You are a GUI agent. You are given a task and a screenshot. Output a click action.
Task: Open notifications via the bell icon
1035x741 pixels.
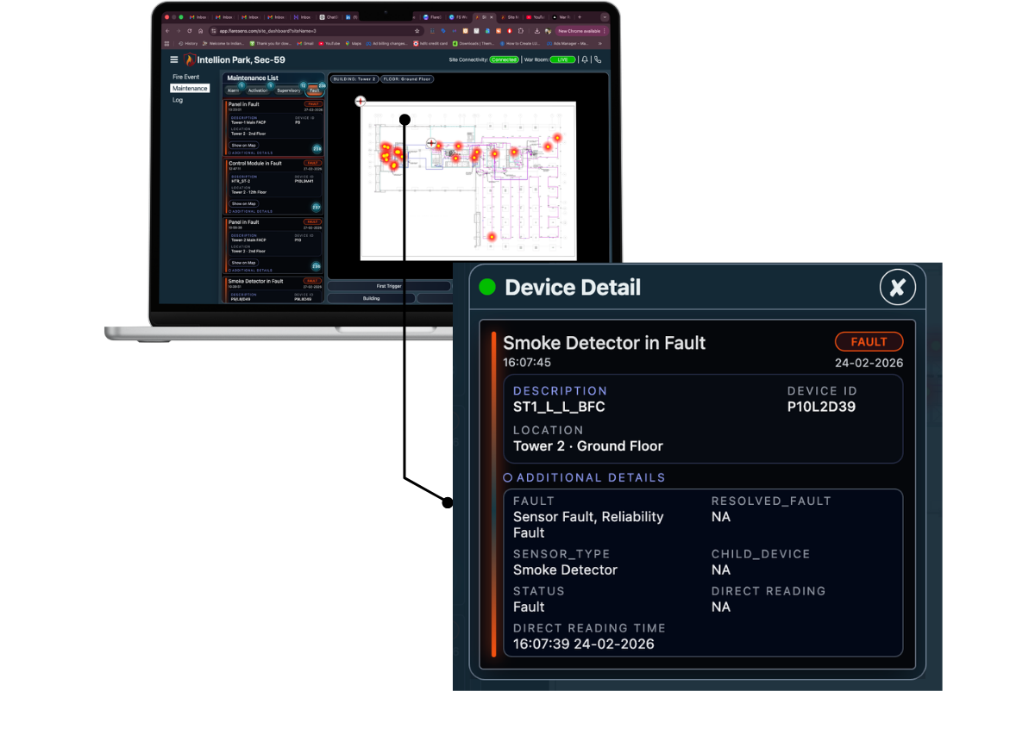point(583,59)
